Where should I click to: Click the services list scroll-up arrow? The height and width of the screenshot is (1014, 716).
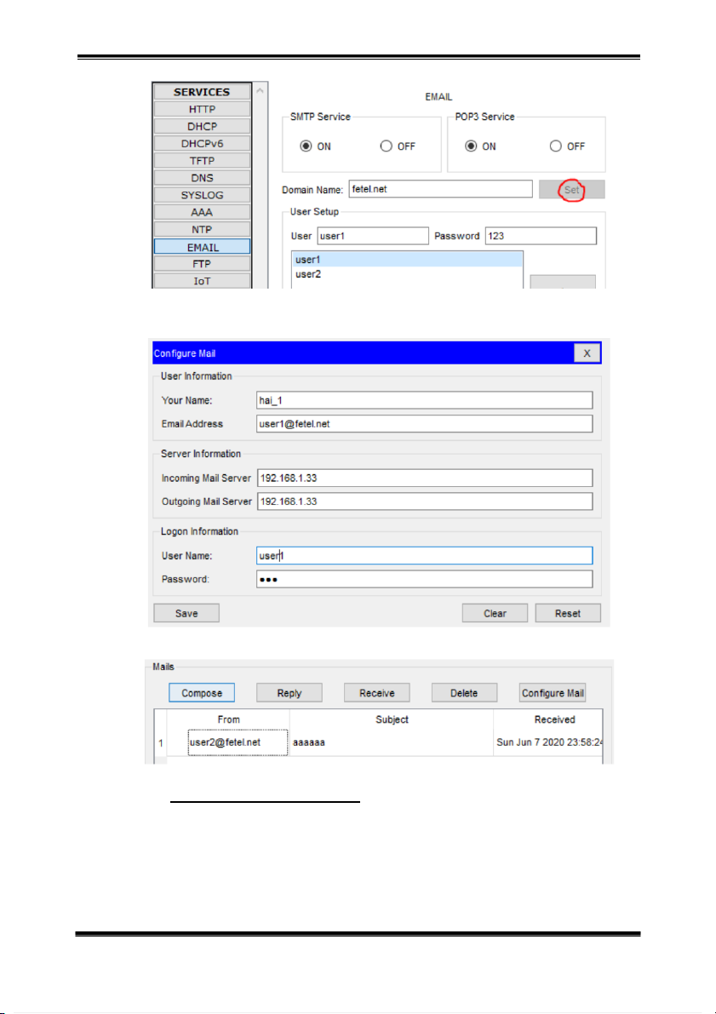(x=260, y=91)
